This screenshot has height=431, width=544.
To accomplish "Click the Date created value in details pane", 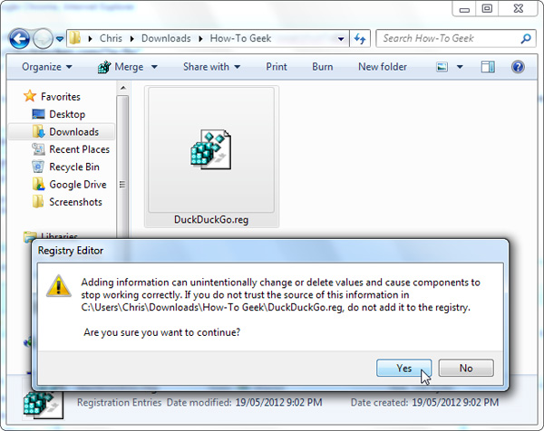I will click(x=455, y=402).
